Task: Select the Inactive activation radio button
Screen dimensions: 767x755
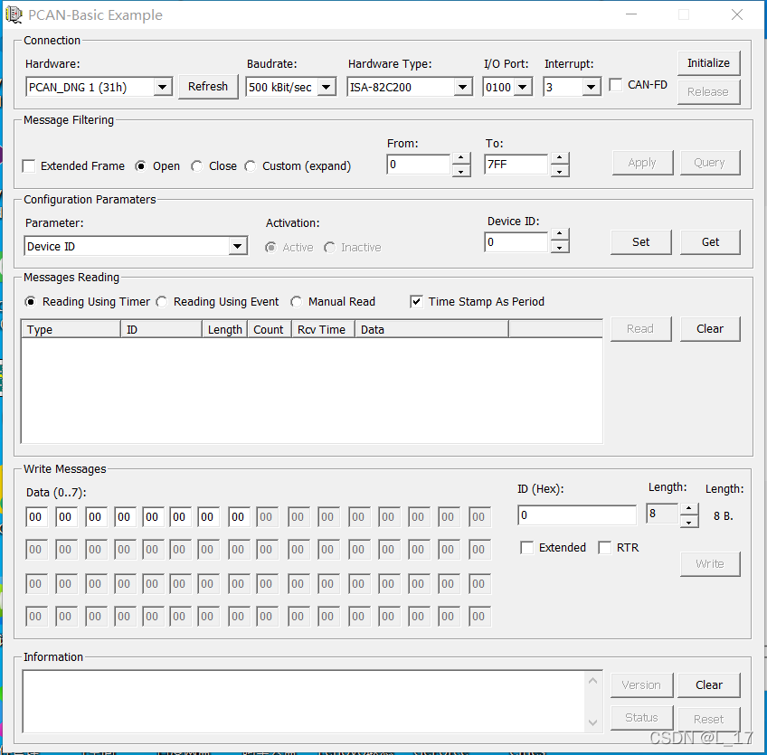Action: (330, 248)
